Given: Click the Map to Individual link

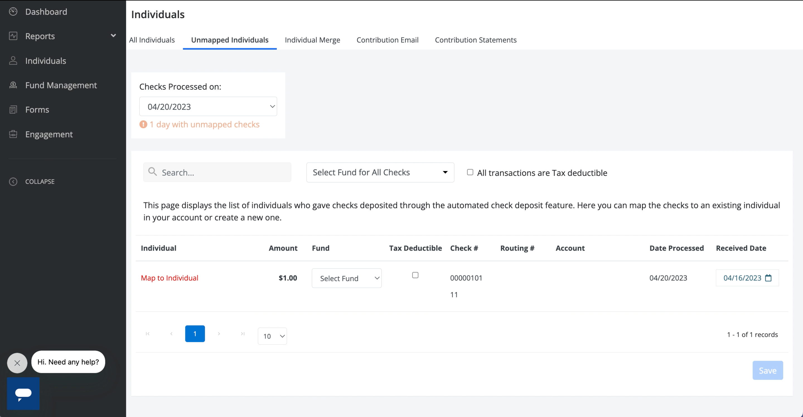Looking at the screenshot, I should (170, 278).
